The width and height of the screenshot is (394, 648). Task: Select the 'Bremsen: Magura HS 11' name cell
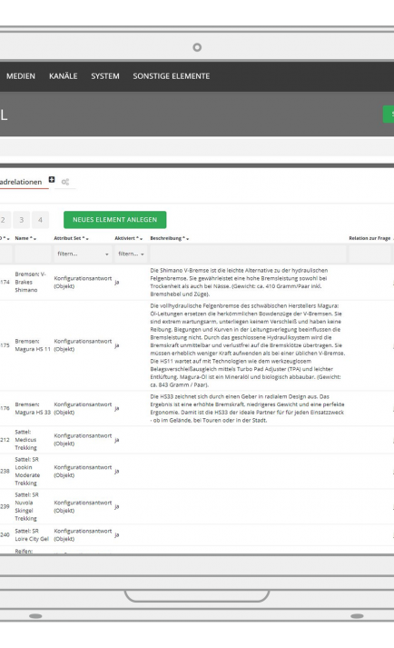tap(33, 345)
